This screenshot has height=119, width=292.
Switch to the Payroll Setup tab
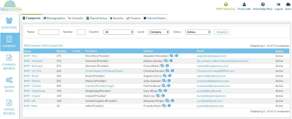[97, 18]
